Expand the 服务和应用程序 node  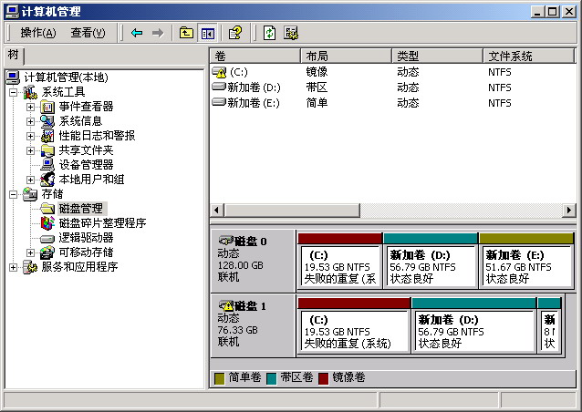[14, 267]
